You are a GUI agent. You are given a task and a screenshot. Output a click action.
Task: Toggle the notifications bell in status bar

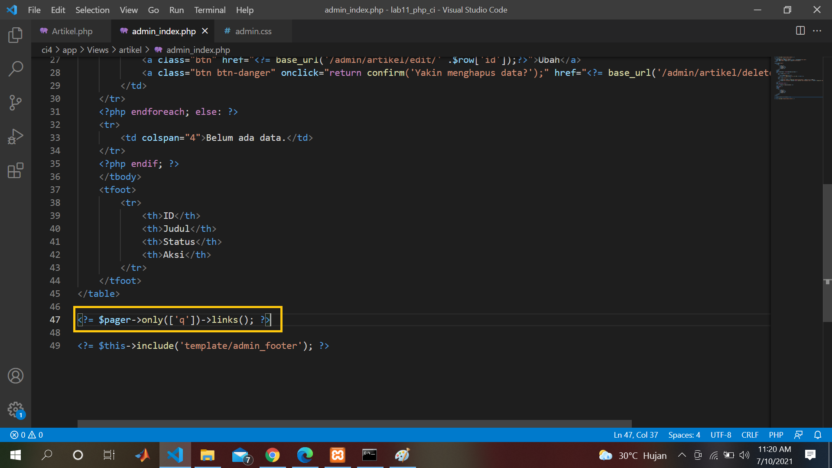817,435
